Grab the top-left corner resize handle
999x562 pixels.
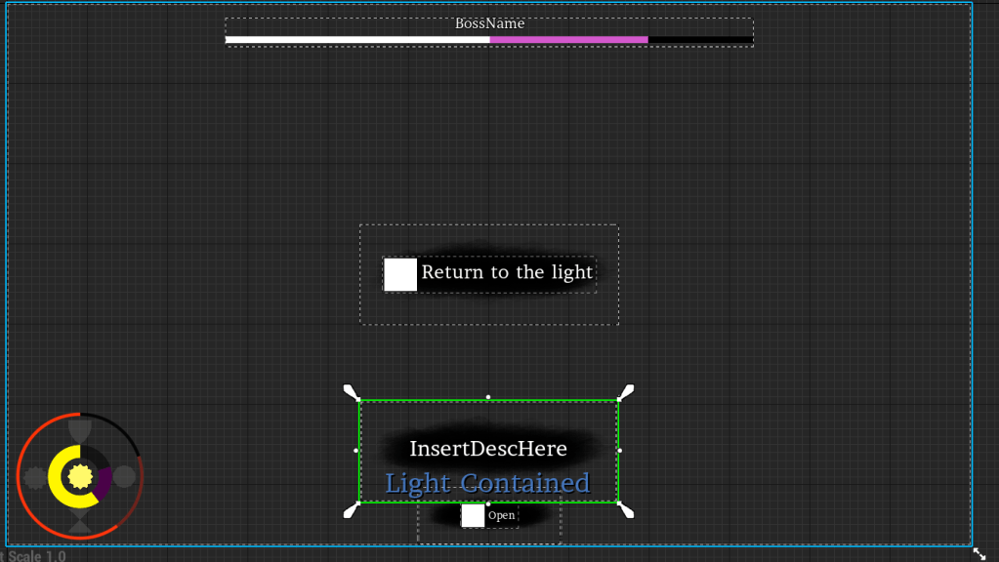[x=351, y=391]
